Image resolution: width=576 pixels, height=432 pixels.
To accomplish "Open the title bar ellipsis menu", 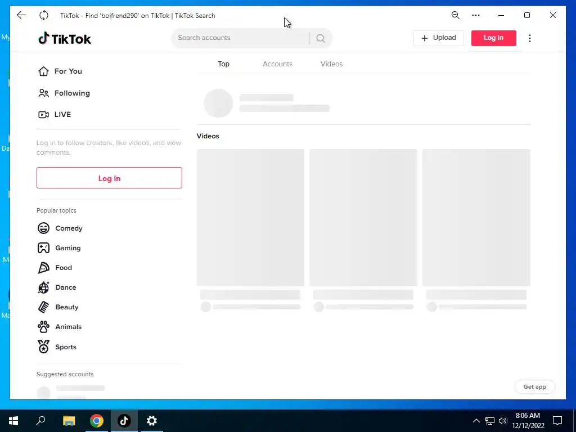I will [x=476, y=15].
